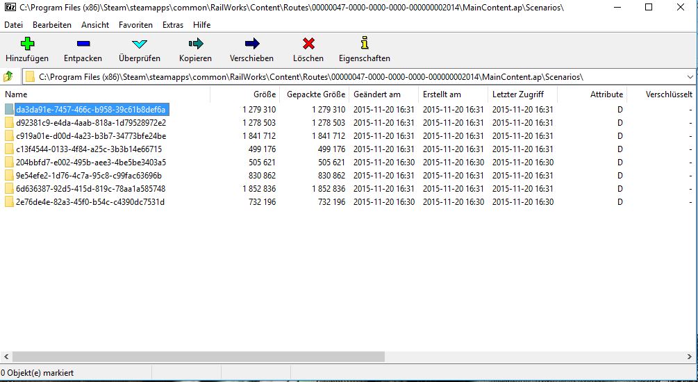Select folder 204bbfd7-e002-495b-aee3-4be5be3403a5
This screenshot has height=382, width=698.
[x=91, y=162]
